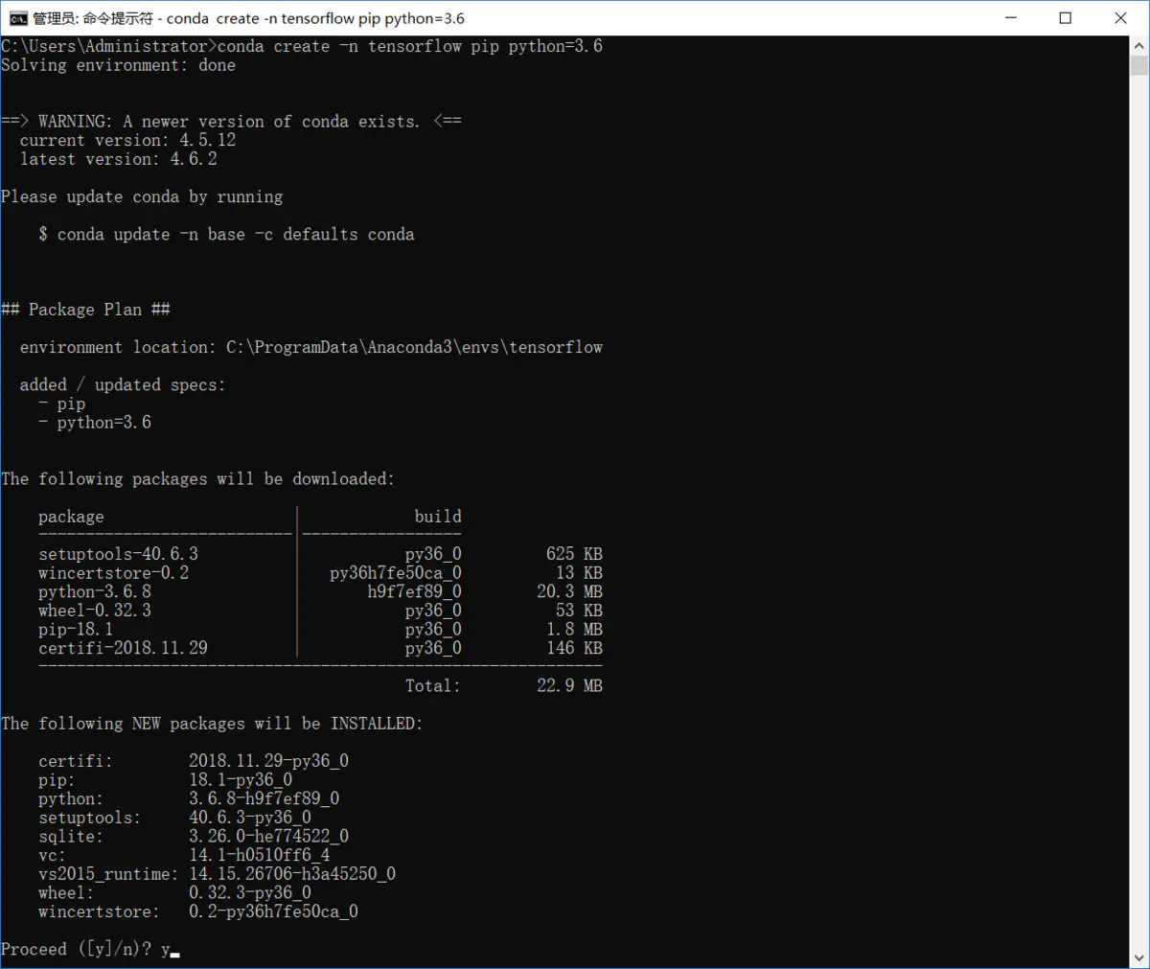Click 'The following packages will be downloaded:' line
The height and width of the screenshot is (969, 1150).
tap(197, 478)
